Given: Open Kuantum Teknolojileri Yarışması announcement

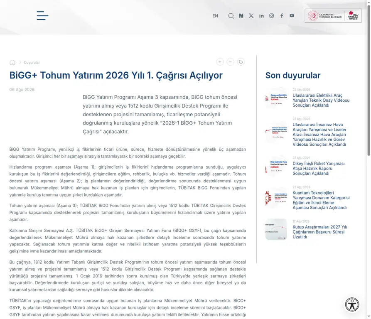Looking at the screenshot, I should pos(321,200).
